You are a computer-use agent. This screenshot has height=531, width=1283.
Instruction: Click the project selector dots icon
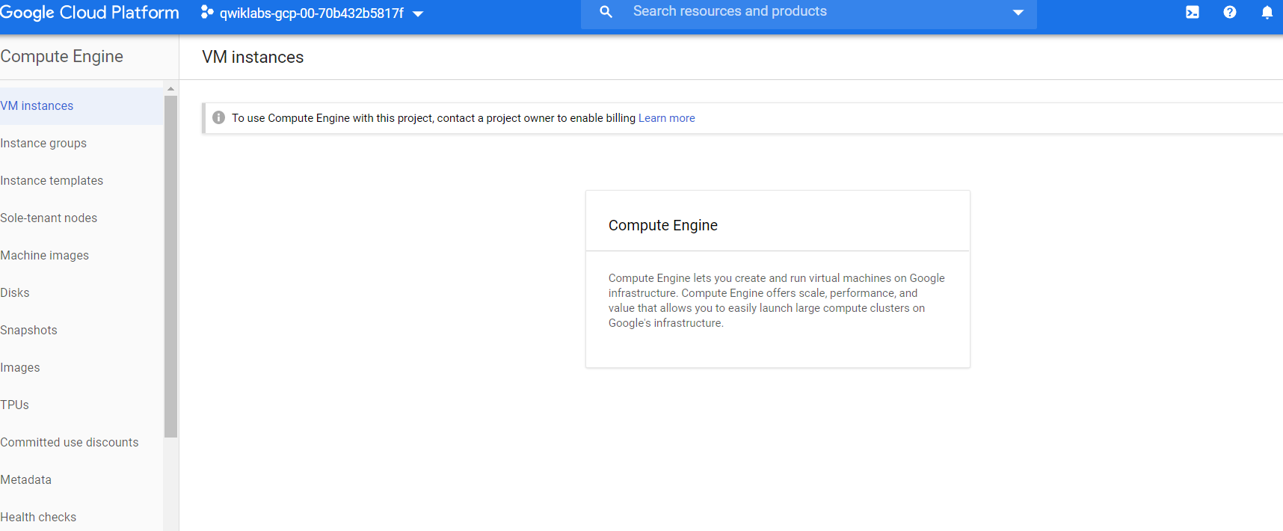point(207,13)
